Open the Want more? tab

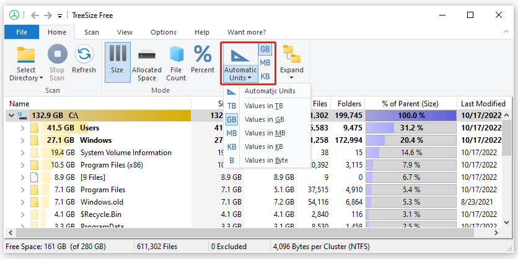[x=247, y=32]
